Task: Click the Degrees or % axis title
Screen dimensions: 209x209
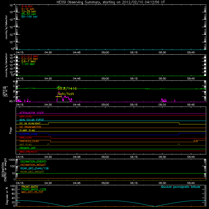Action: click(7, 196)
